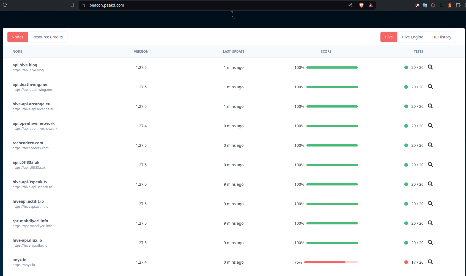Click 100% score label for hiveapi.actifit.io

click(x=299, y=204)
